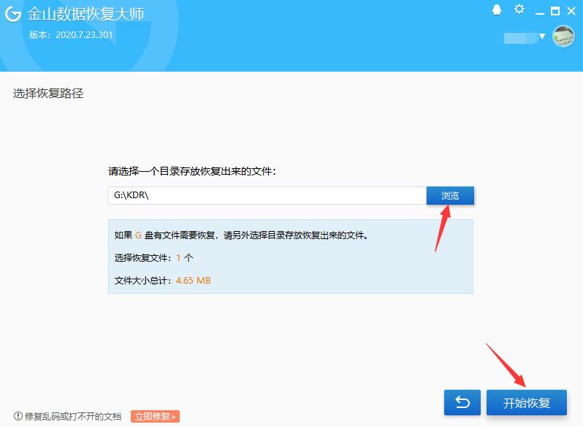The height and width of the screenshot is (427, 583).
Task: Click the 修复乱码或打不开的文档 text
Action: click(x=73, y=416)
